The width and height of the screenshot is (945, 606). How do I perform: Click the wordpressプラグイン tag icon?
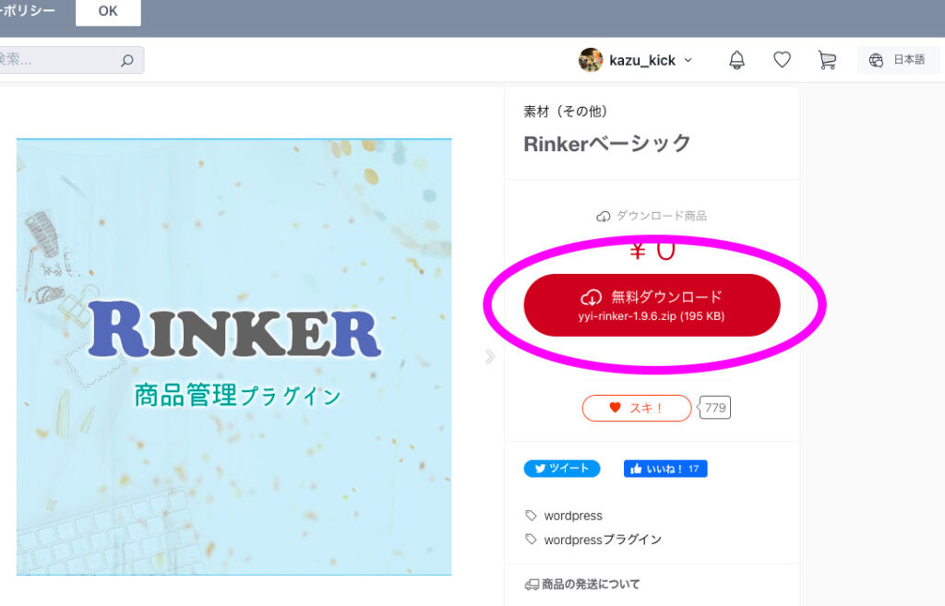click(531, 540)
